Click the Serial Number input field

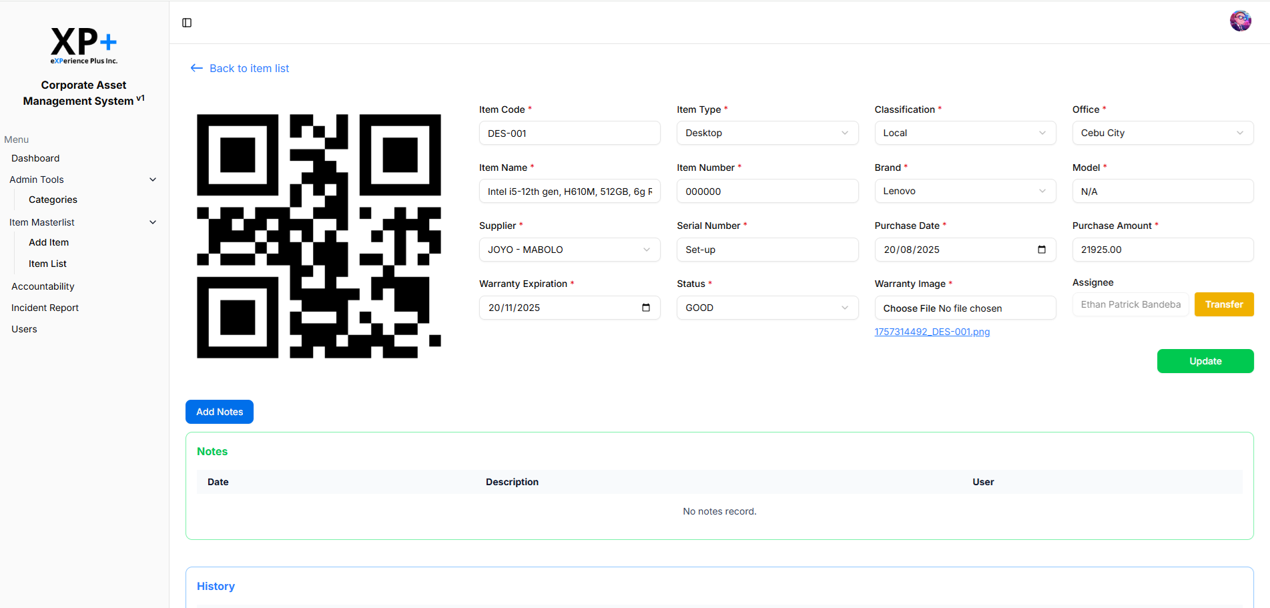click(x=767, y=250)
